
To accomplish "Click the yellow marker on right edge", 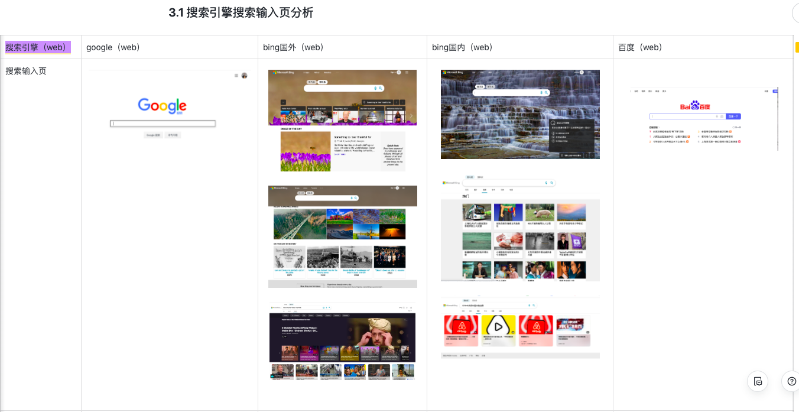I will 797,48.
